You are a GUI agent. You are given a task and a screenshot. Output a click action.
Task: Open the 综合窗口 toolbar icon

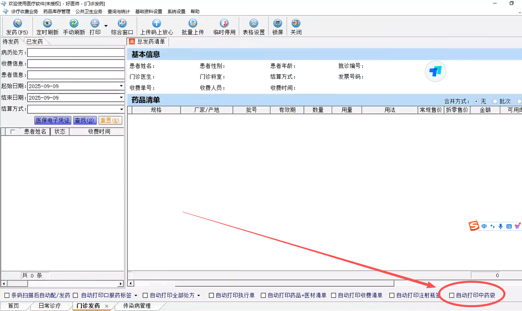[122, 23]
